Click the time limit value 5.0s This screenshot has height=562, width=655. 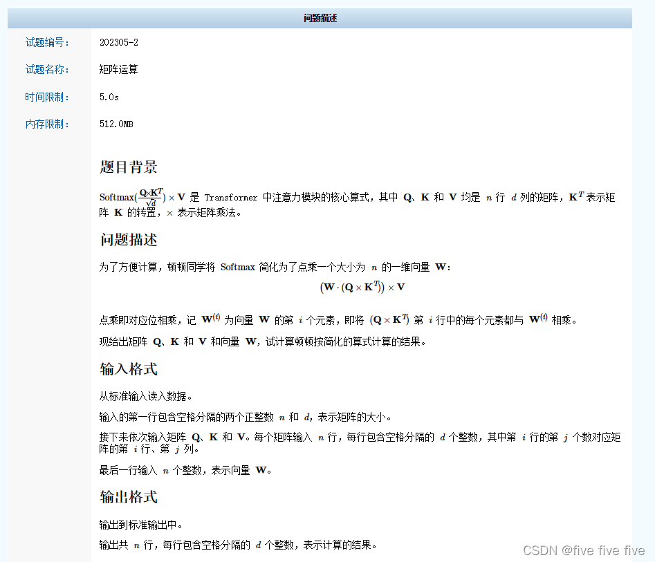108,97
